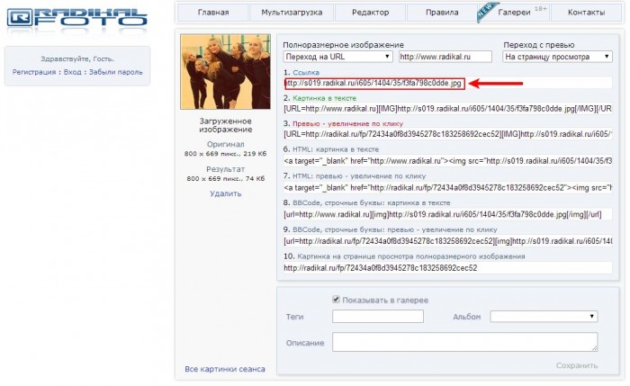630x386 pixels.
Task: Click the Теги input field
Action: click(x=378, y=317)
